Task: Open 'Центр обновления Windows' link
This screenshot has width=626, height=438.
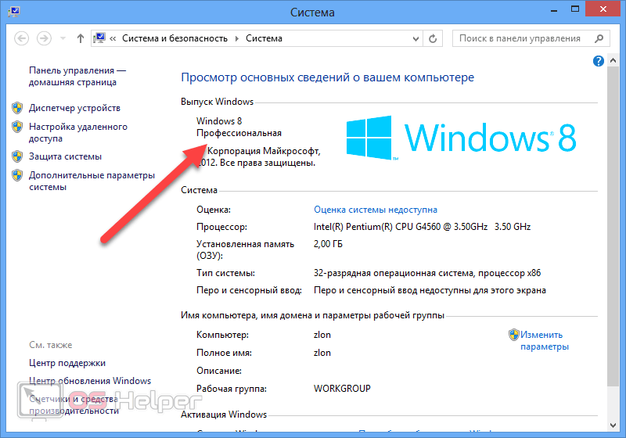Action: tap(90, 381)
